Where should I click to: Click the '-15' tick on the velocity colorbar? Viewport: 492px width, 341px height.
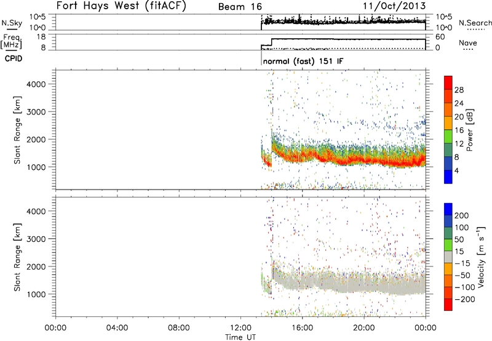[462, 263]
